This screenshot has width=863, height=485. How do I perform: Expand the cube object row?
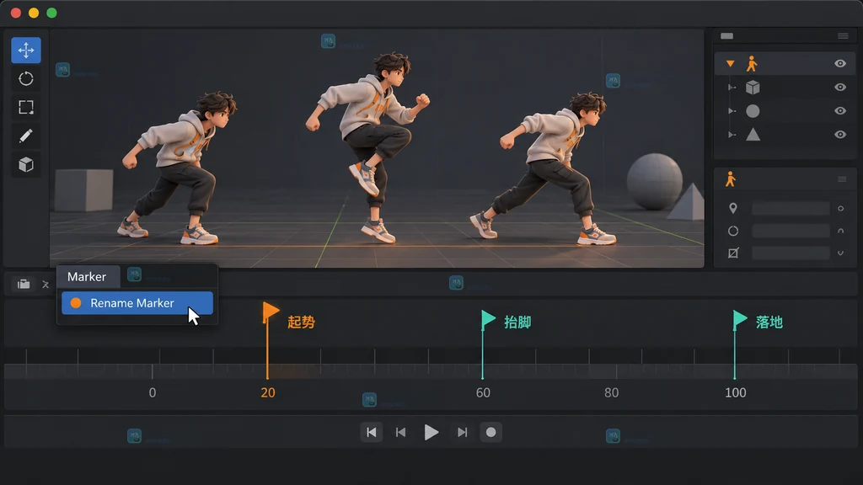point(732,88)
